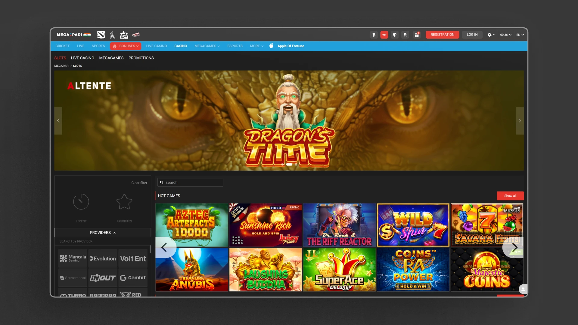The image size is (578, 325).
Task: Click the providers list scrollbar
Action: [150, 249]
